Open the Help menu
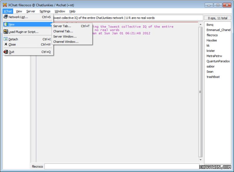The image size is (234, 172). point(72,11)
